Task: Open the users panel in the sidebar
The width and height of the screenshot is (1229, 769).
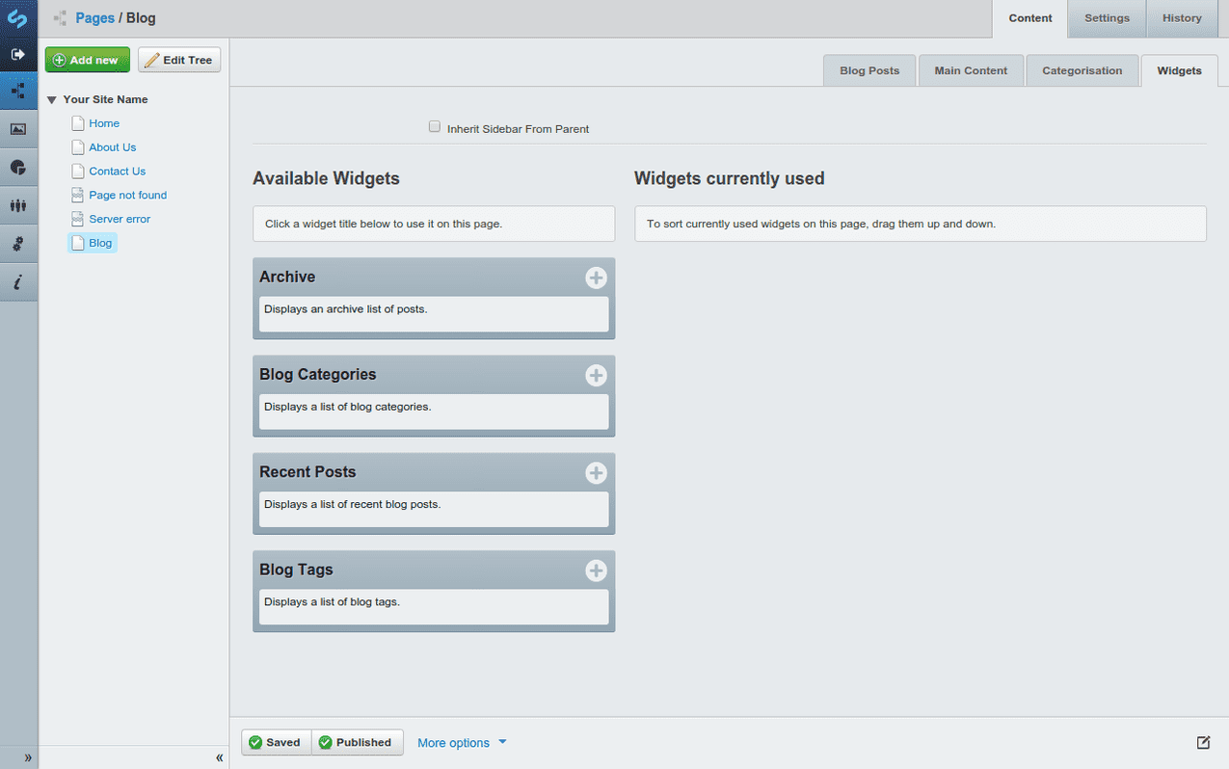Action: [x=18, y=205]
